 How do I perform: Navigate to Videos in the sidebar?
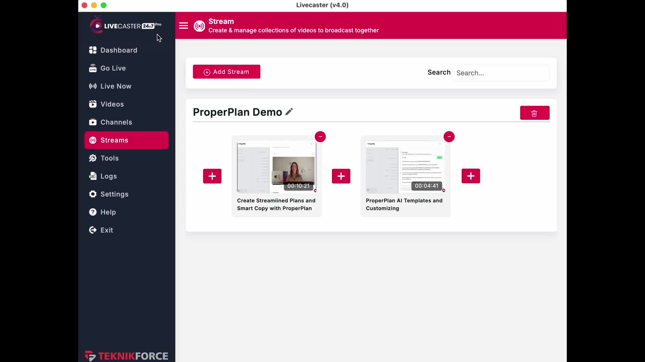click(x=112, y=104)
